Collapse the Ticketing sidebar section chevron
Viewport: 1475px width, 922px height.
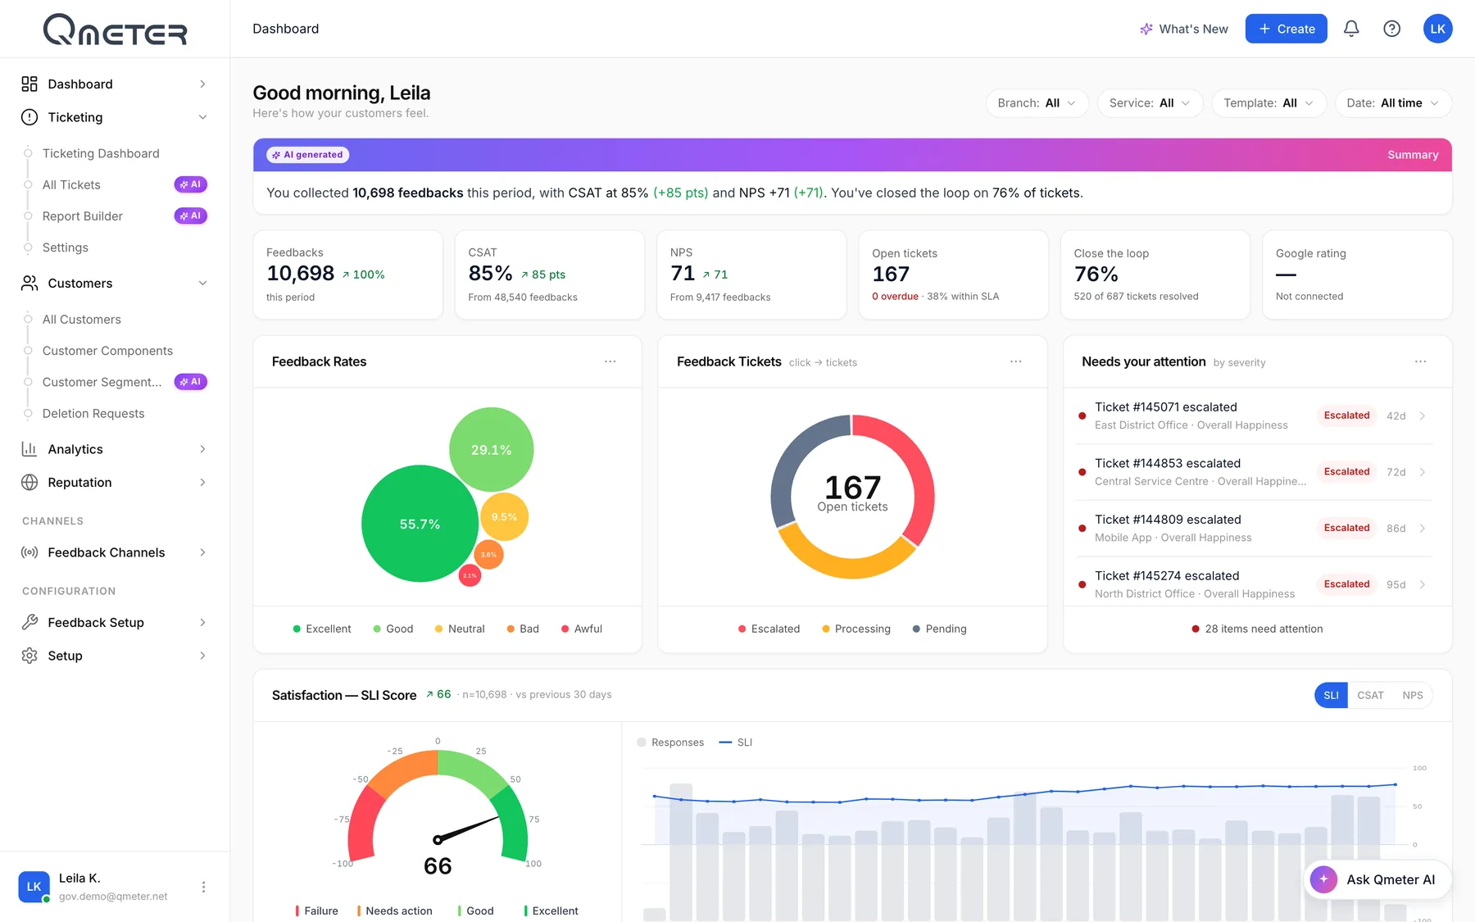pos(202,117)
